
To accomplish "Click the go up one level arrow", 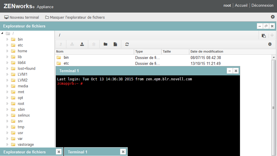I will 61,44.
